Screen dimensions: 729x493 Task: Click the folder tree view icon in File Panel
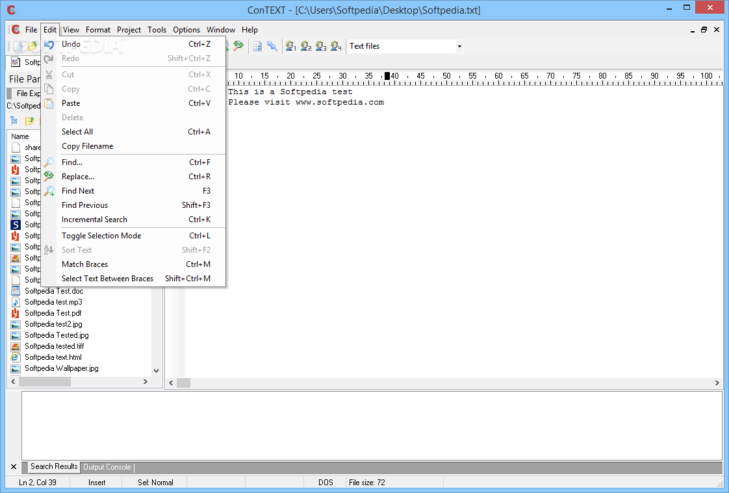[14, 121]
